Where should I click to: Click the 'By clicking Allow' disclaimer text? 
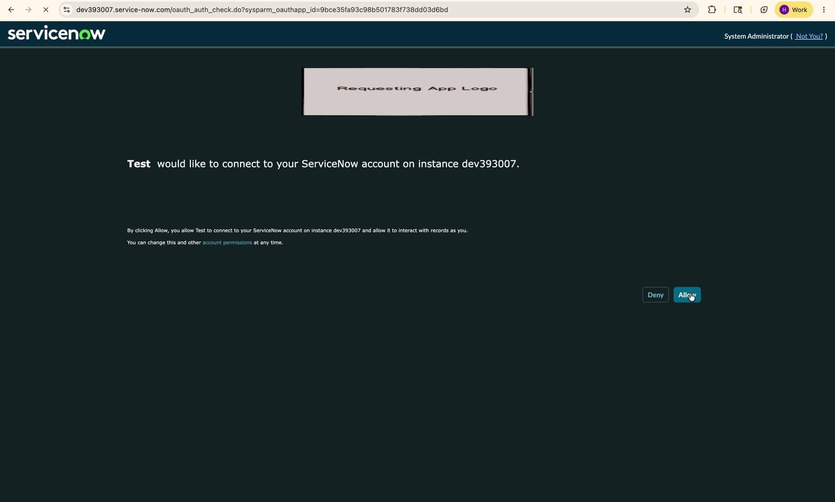tap(297, 230)
